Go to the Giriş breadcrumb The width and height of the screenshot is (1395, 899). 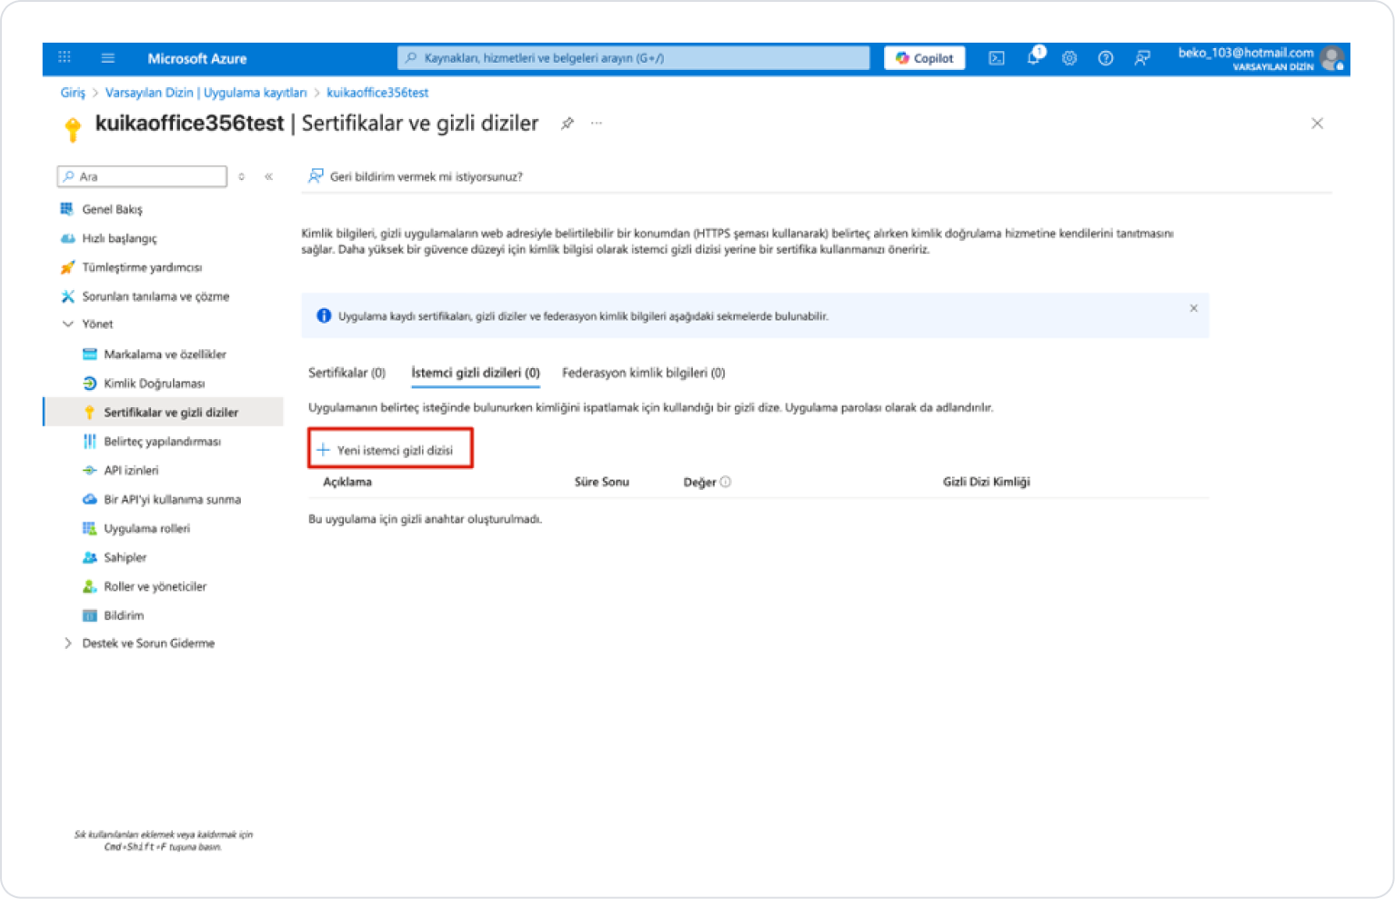point(73,93)
